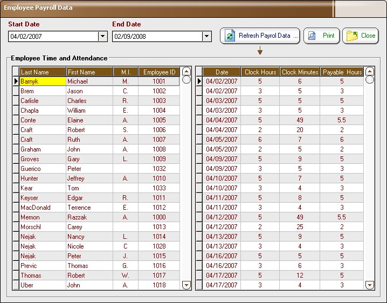The image size is (387, 303).
Task: Click first name Robert in Craft row
Action: coord(89,130)
